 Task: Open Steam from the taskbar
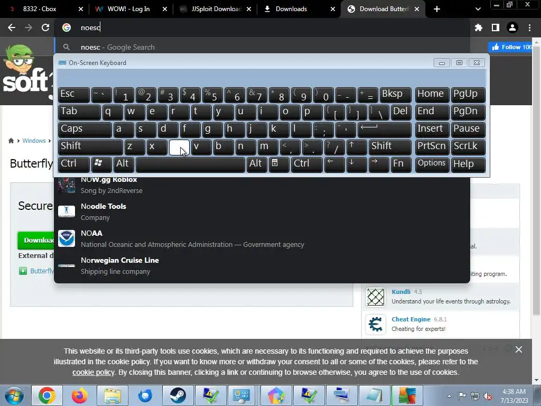pyautogui.click(x=178, y=396)
